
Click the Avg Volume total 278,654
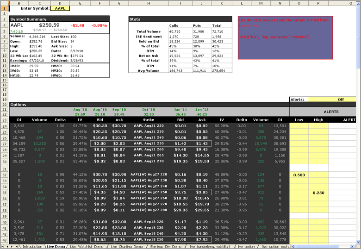point(218,71)
